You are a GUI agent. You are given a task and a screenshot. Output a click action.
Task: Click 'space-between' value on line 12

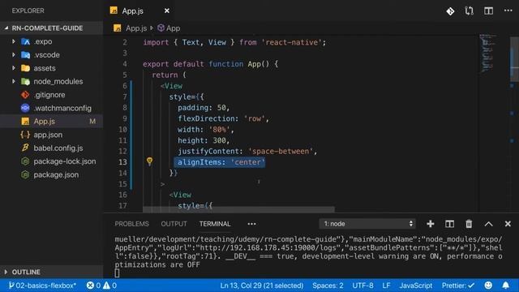coord(281,152)
